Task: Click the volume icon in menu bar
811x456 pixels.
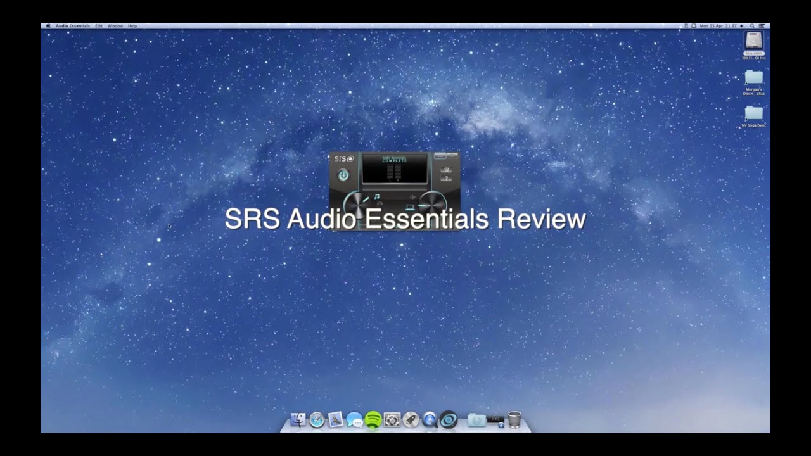Action: (741, 26)
